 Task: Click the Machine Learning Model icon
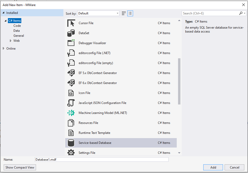coord(71,113)
